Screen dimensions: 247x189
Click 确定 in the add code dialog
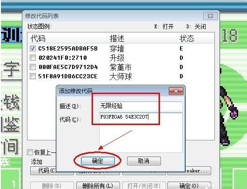tap(98, 161)
